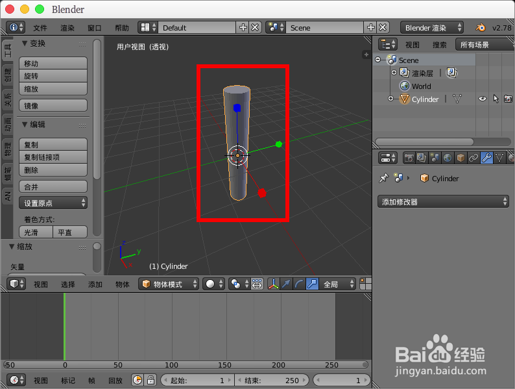Viewport: 515px width, 389px height.
Task: Collapse the 编辑 panel
Action: pyautogui.click(x=25, y=124)
